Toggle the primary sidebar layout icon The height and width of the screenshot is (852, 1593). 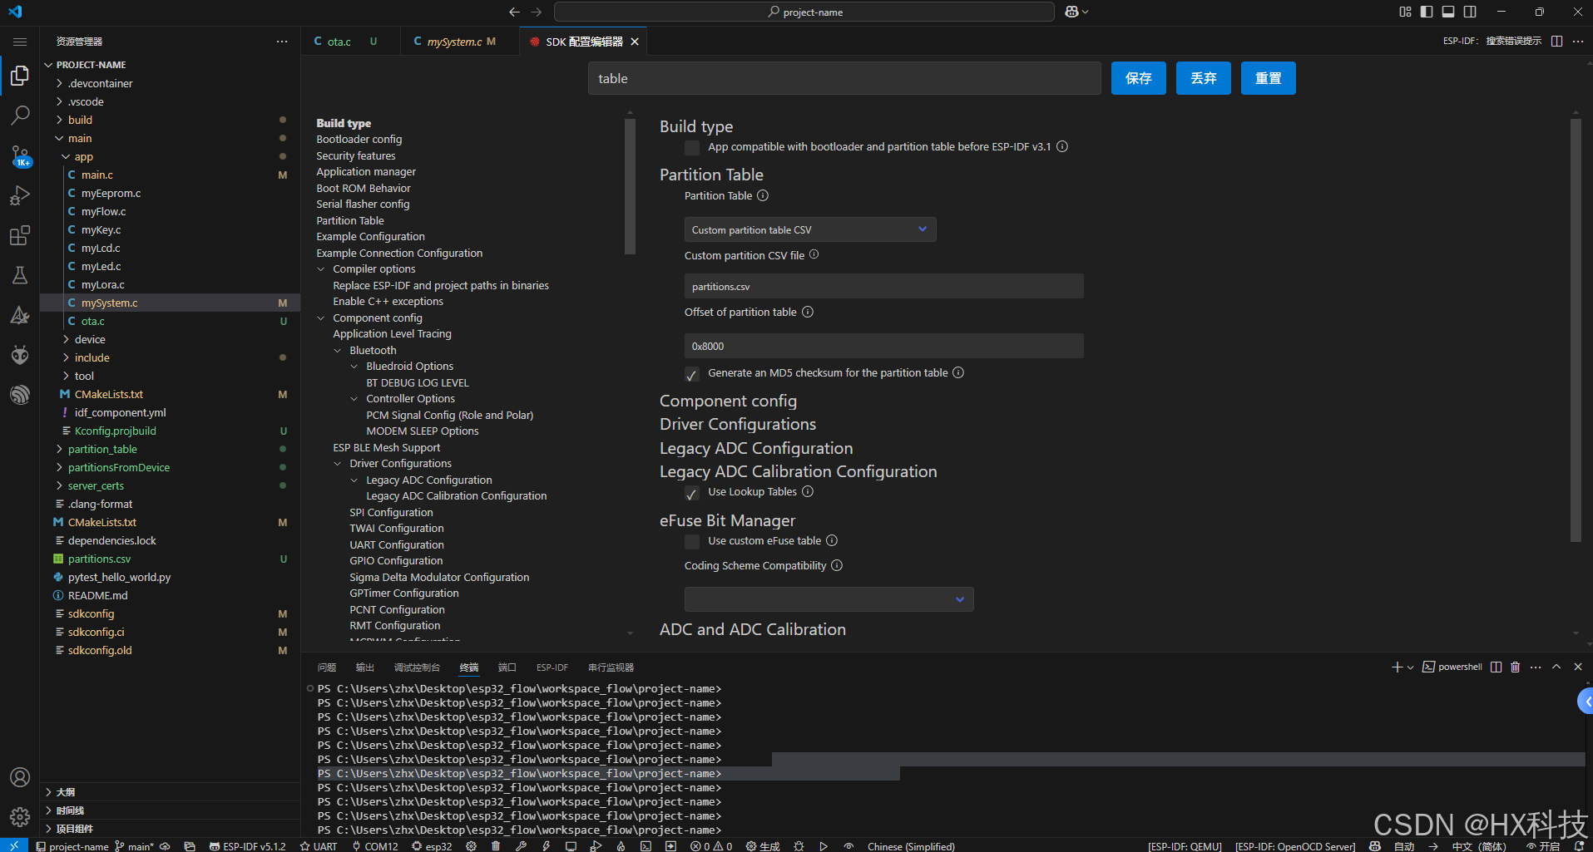1427,12
